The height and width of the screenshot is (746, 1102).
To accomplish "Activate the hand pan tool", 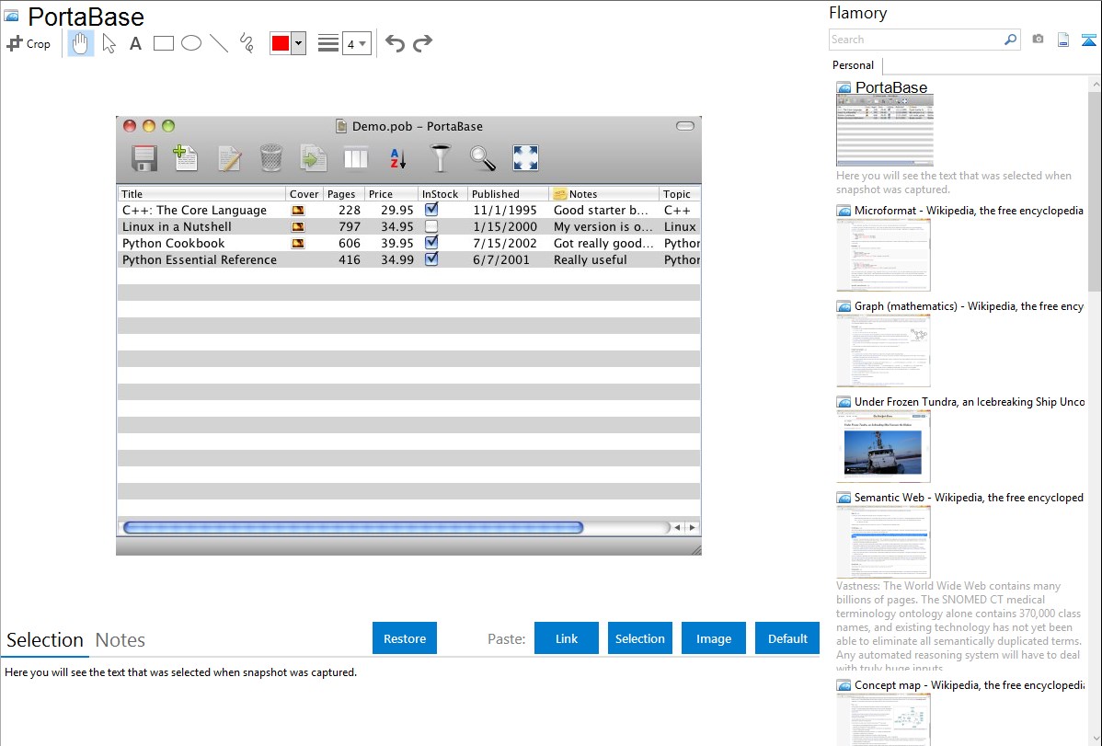I will (81, 43).
